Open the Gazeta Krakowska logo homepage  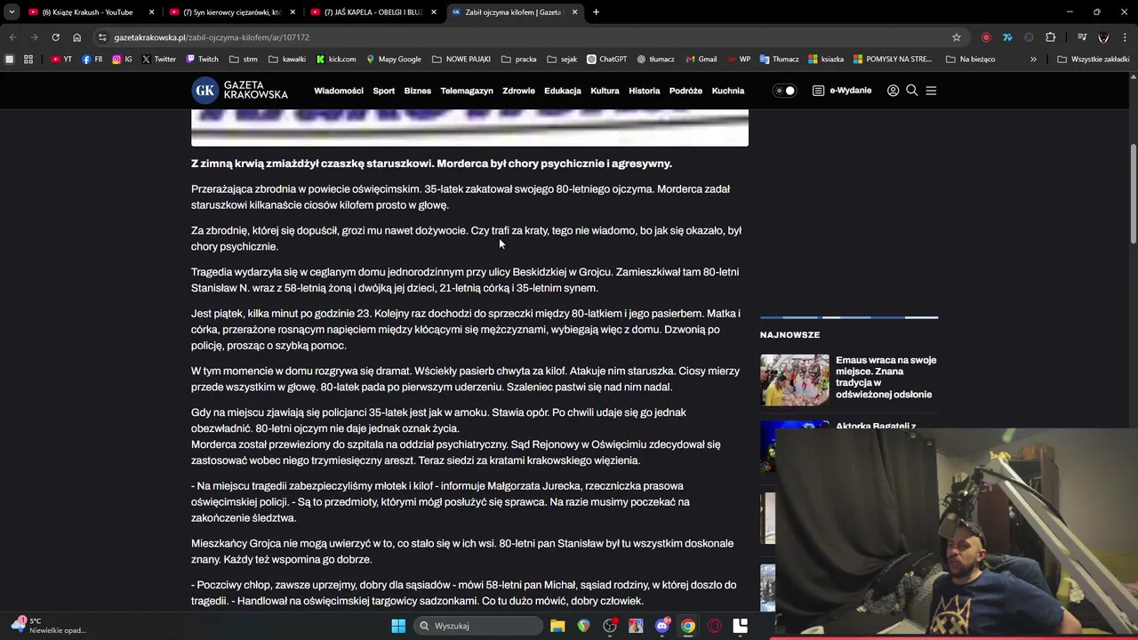tap(240, 90)
